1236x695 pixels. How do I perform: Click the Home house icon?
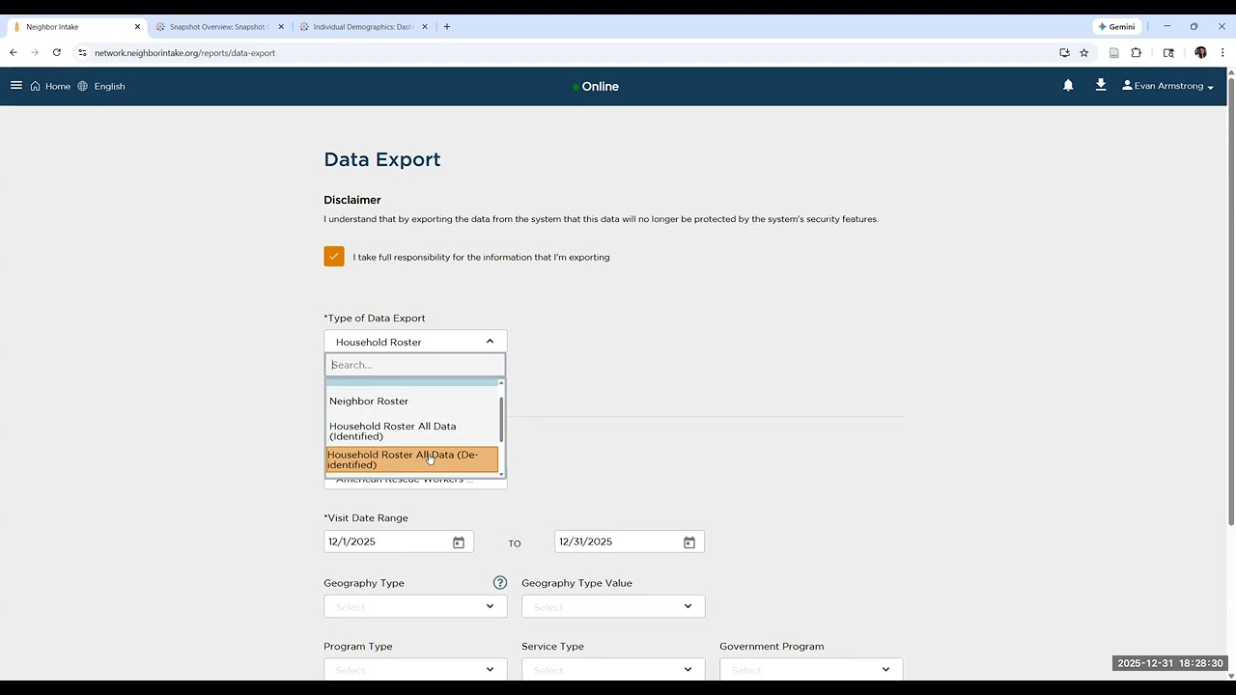point(36,86)
